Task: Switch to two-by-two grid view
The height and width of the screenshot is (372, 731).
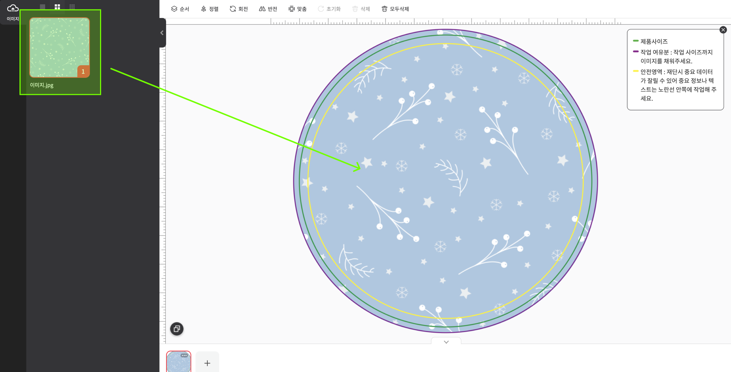Action: [57, 7]
